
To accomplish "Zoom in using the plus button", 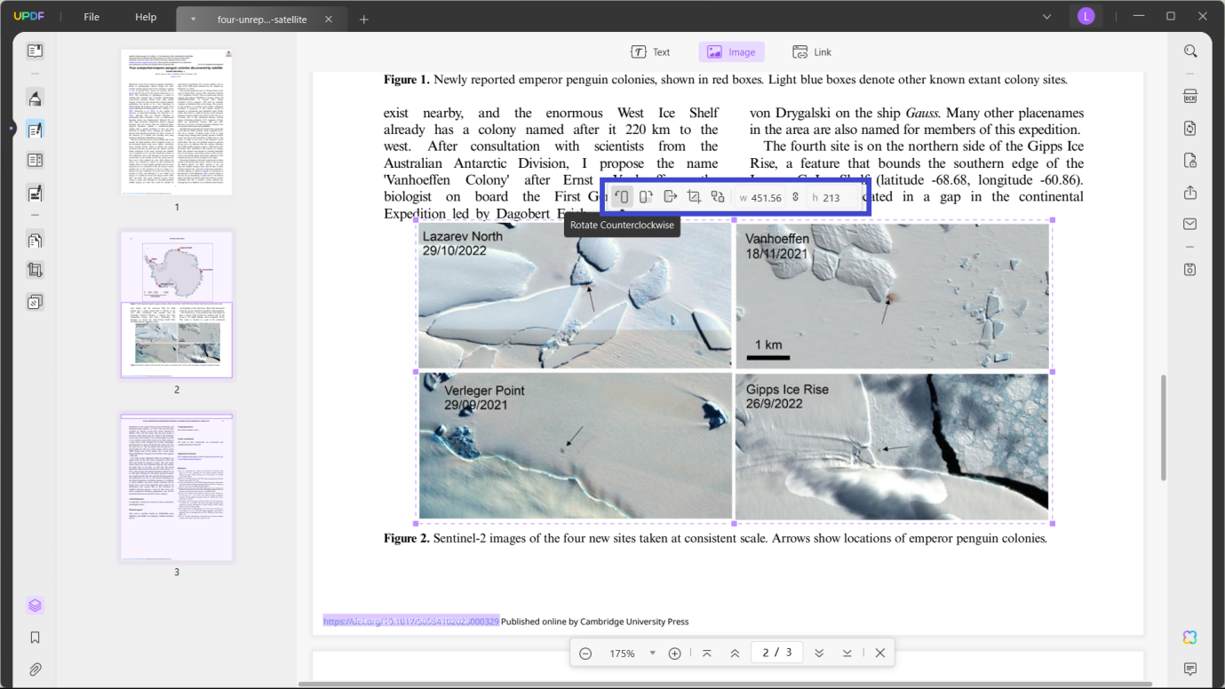I will click(674, 653).
